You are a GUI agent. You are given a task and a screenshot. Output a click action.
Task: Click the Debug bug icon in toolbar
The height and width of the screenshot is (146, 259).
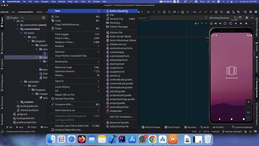164,12
